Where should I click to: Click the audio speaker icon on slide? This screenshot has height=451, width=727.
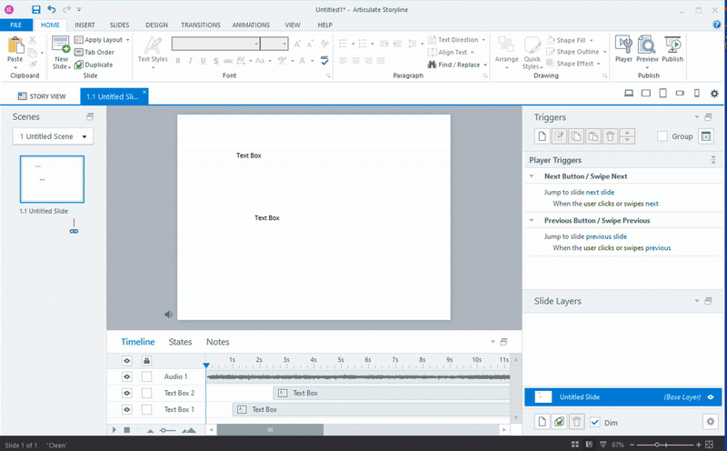click(x=168, y=314)
